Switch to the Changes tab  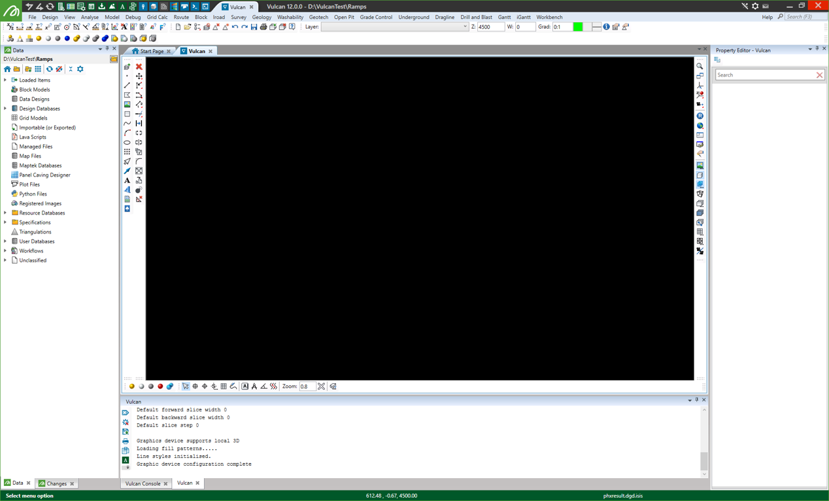pos(56,484)
